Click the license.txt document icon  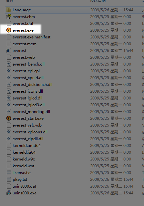click(9, 172)
